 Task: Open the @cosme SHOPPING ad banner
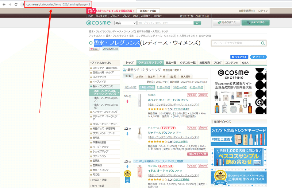click(239, 91)
